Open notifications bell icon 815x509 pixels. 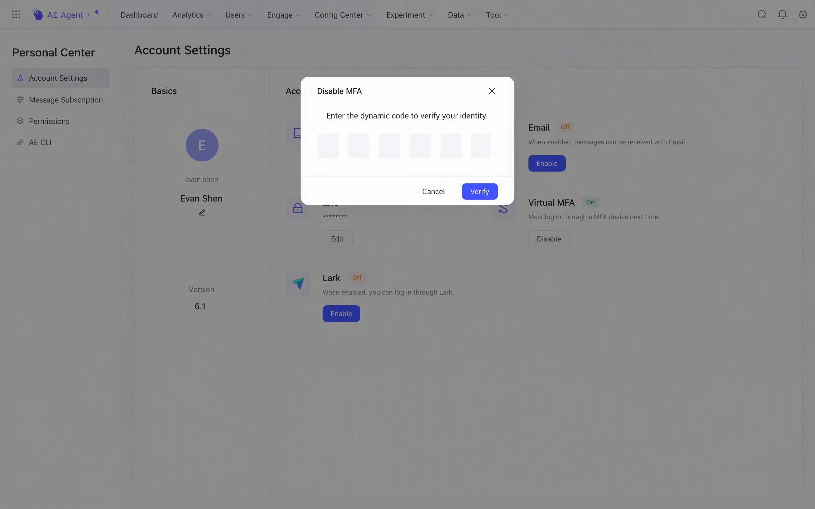(x=782, y=15)
